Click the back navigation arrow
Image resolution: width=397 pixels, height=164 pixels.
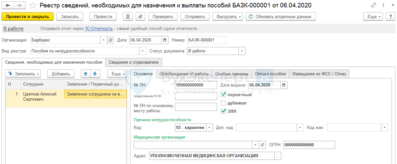(8, 5)
